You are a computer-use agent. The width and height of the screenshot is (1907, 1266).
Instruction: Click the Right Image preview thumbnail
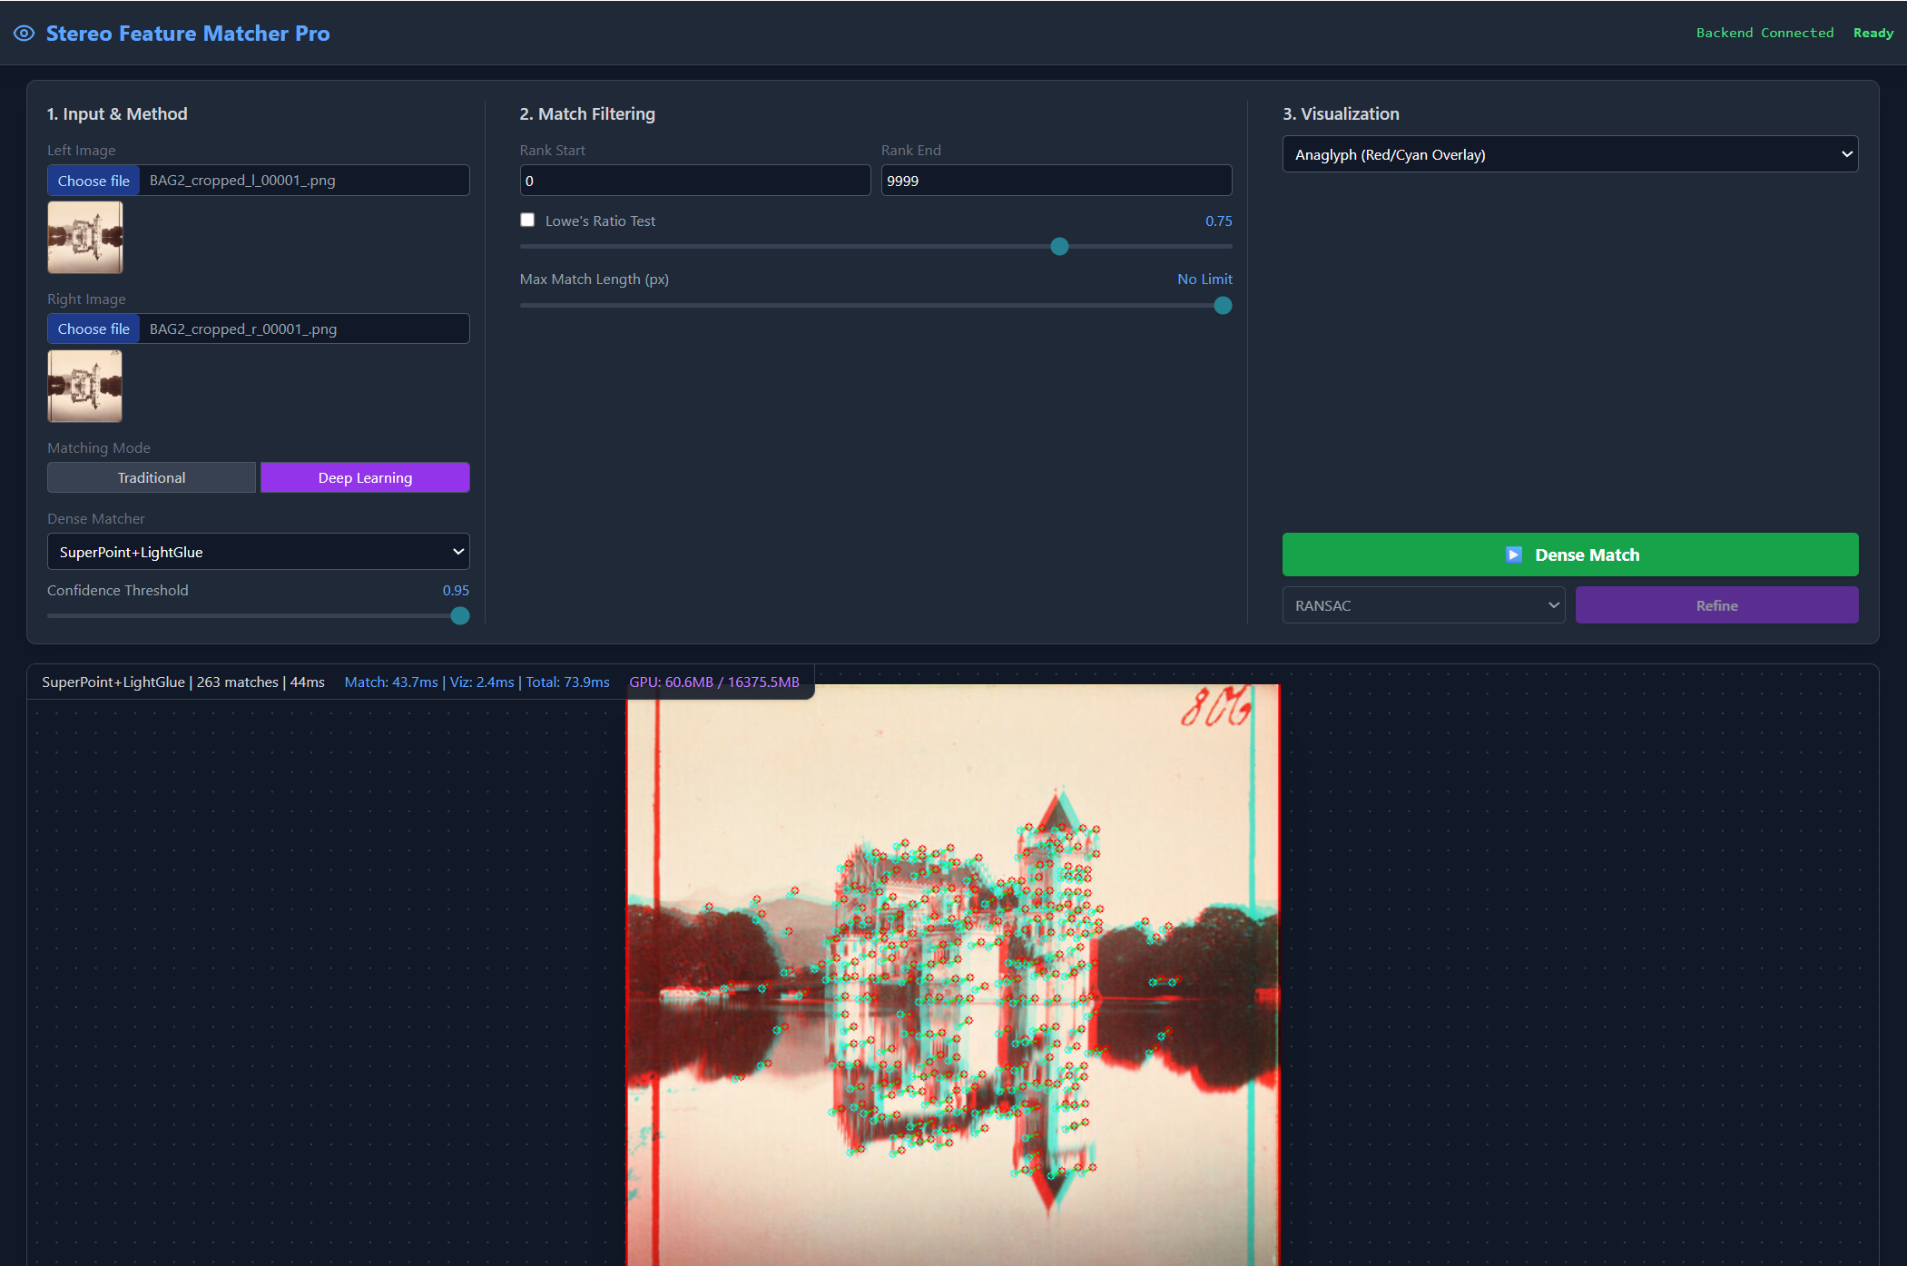(85, 386)
